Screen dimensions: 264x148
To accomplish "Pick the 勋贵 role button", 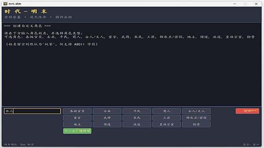I will click(x=196, y=124).
